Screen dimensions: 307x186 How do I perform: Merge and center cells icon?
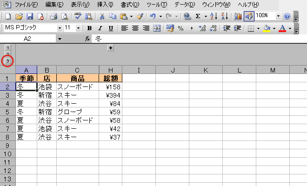click(157, 28)
